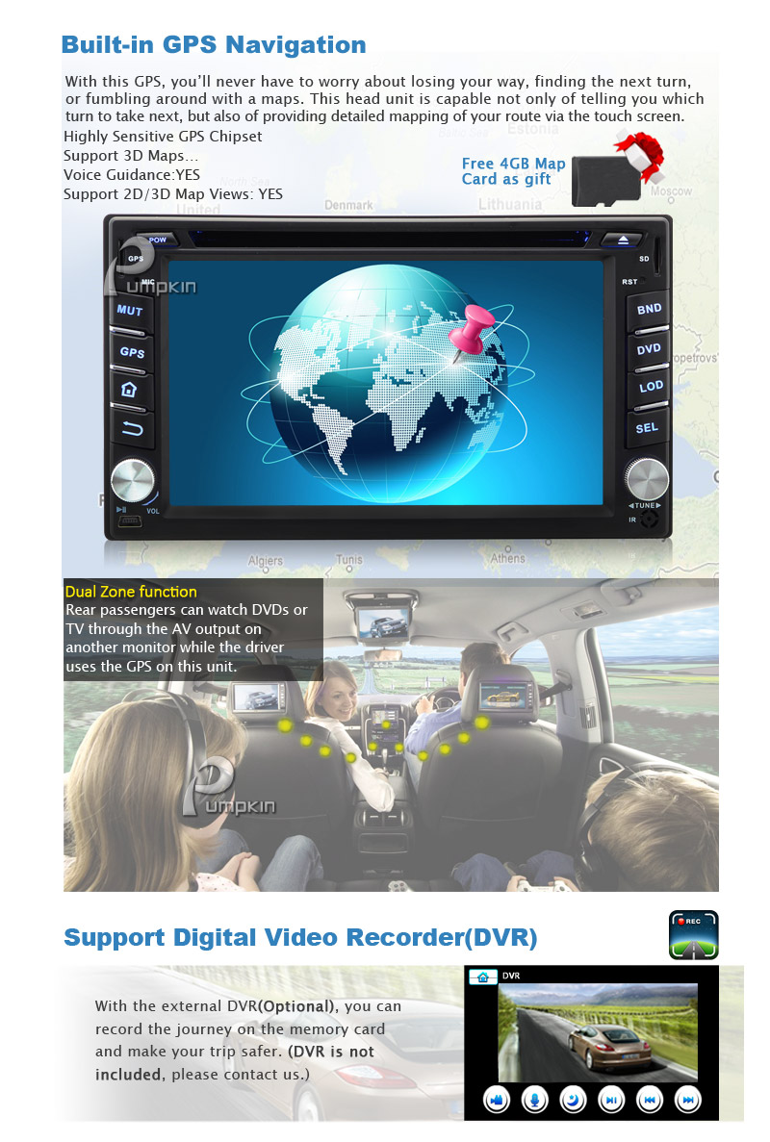Click the DVR video preview of car
Screen dimensions: 770x1142
pyautogui.click(x=597, y=1032)
